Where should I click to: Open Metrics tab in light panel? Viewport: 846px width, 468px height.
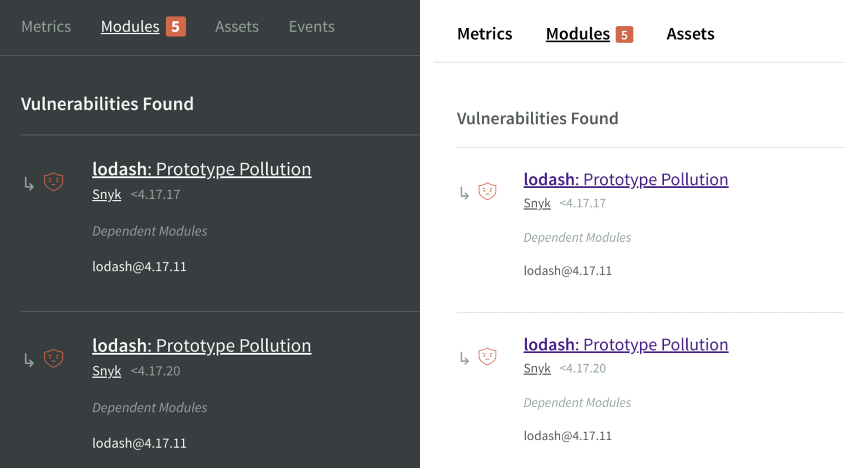pyautogui.click(x=484, y=34)
